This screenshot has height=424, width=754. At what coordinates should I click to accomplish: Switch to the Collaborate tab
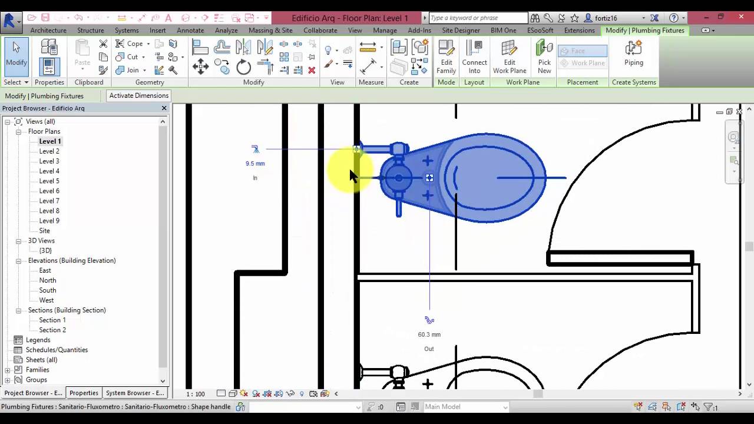320,30
